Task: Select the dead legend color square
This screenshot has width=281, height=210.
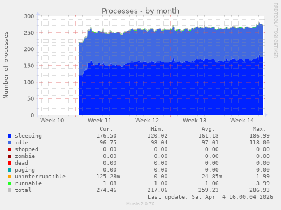Action: (x=10, y=163)
